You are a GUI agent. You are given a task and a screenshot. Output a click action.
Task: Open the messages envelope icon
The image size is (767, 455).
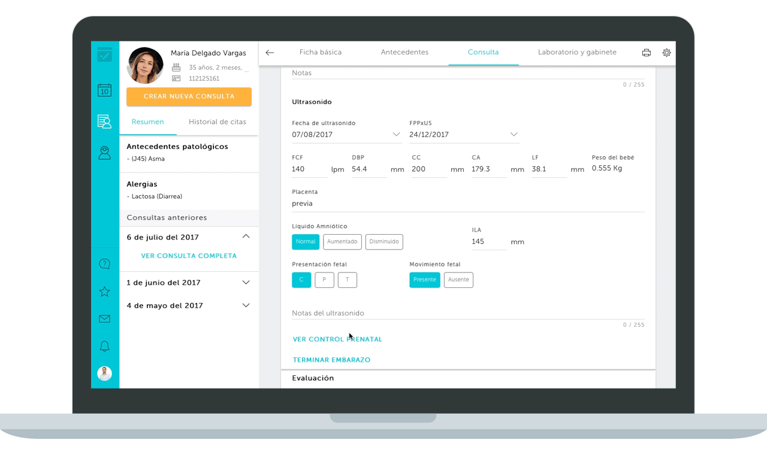104,318
